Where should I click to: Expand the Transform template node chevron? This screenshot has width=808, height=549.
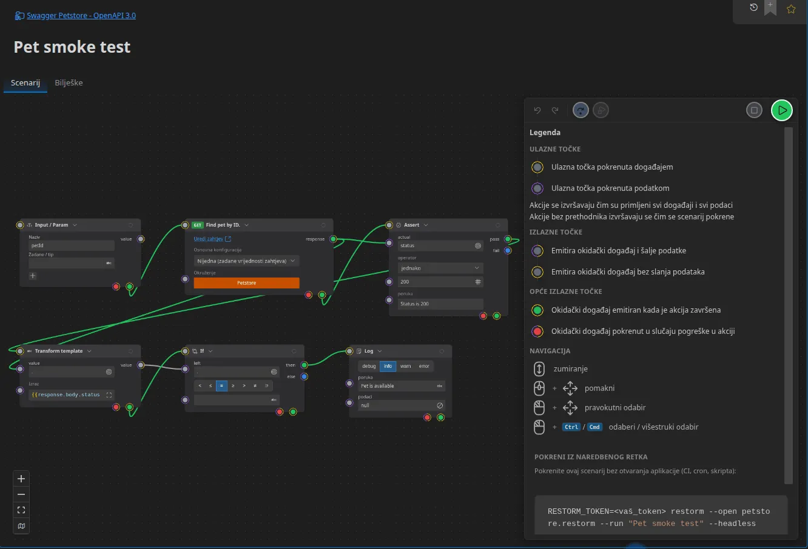[x=89, y=351]
